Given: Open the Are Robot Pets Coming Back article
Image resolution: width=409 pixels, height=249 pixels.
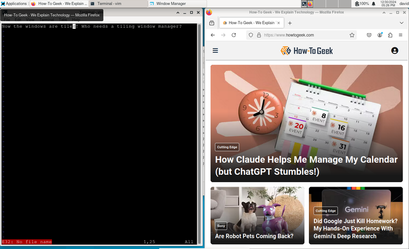Looking at the screenshot, I should 254,236.
